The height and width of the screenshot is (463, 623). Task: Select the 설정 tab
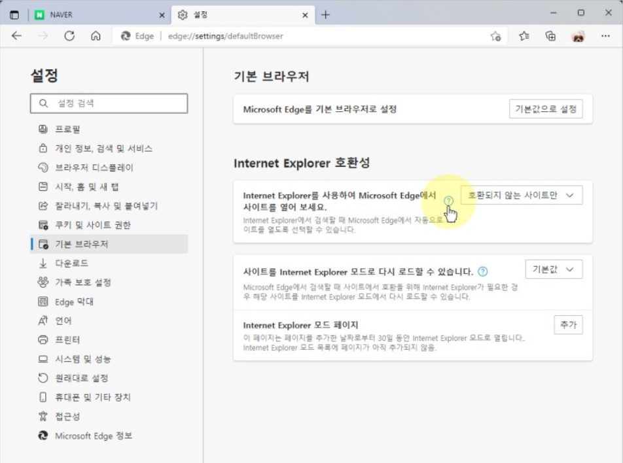(x=243, y=15)
